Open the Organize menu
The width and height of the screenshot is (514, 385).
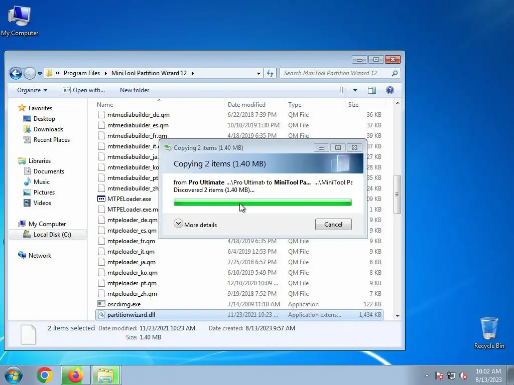click(x=32, y=90)
